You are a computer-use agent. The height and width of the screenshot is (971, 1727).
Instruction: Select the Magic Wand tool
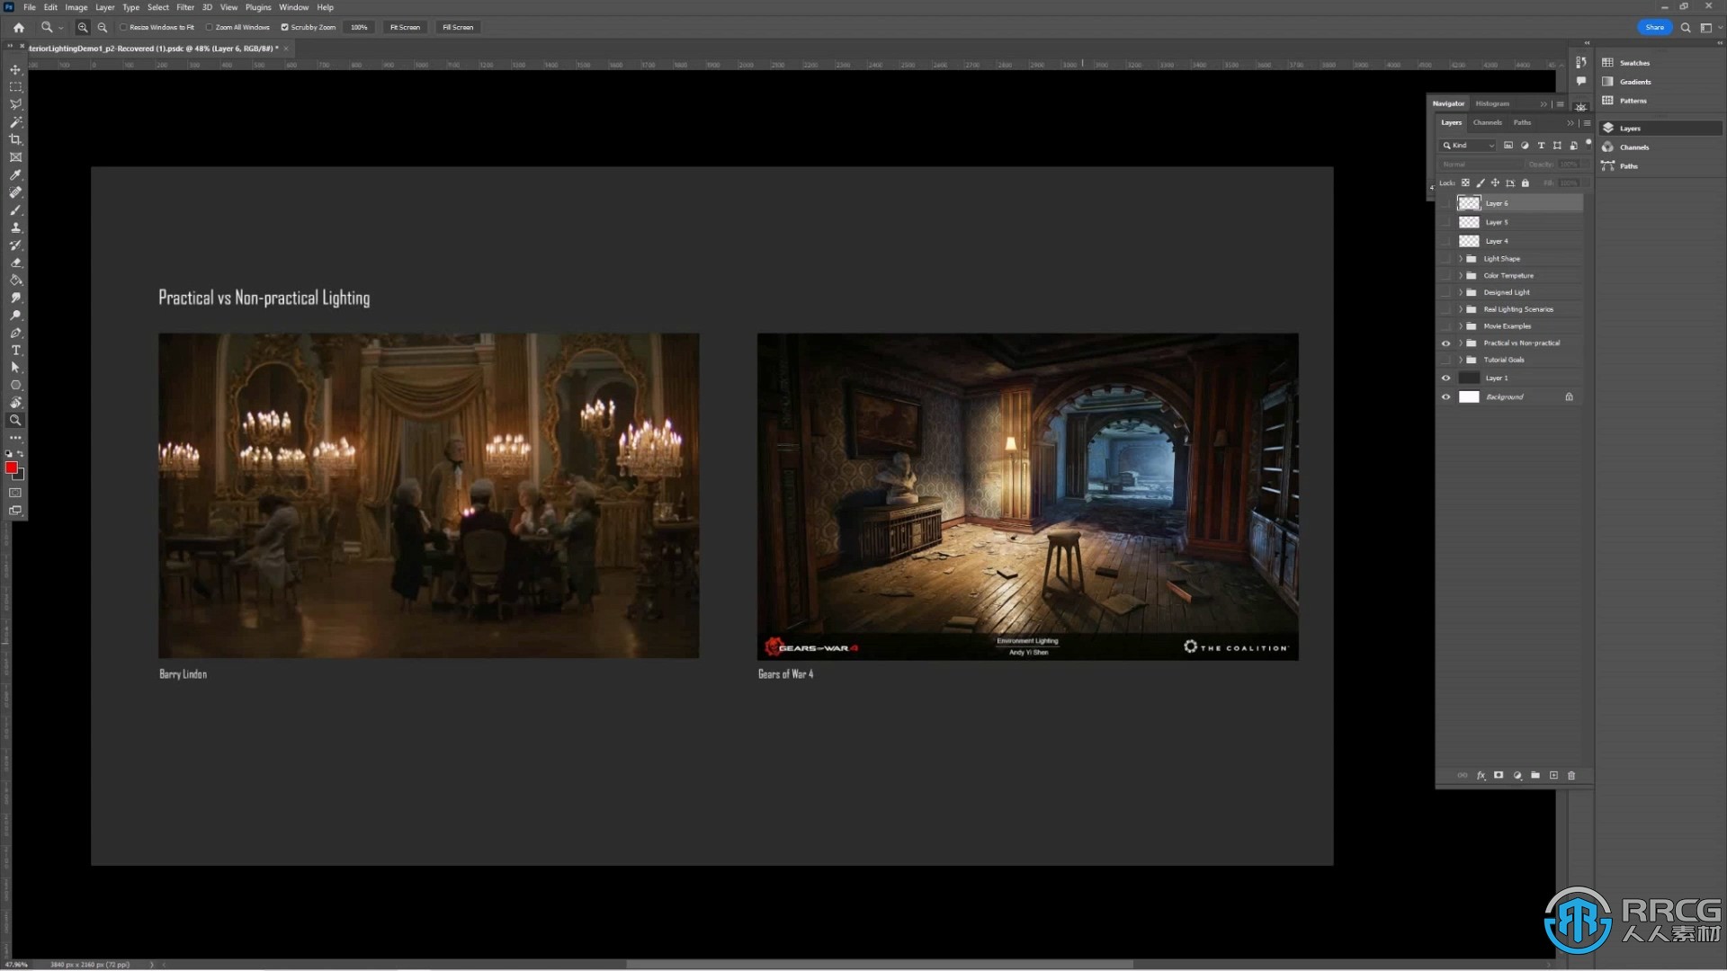tap(15, 122)
